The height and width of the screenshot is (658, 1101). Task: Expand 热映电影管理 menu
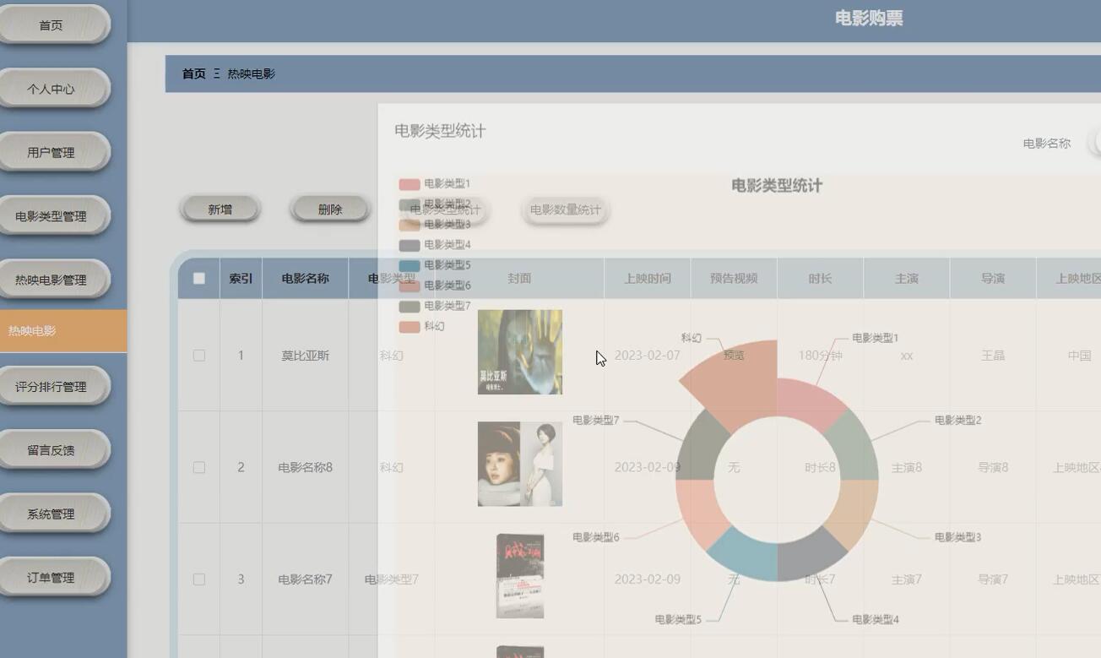click(52, 280)
